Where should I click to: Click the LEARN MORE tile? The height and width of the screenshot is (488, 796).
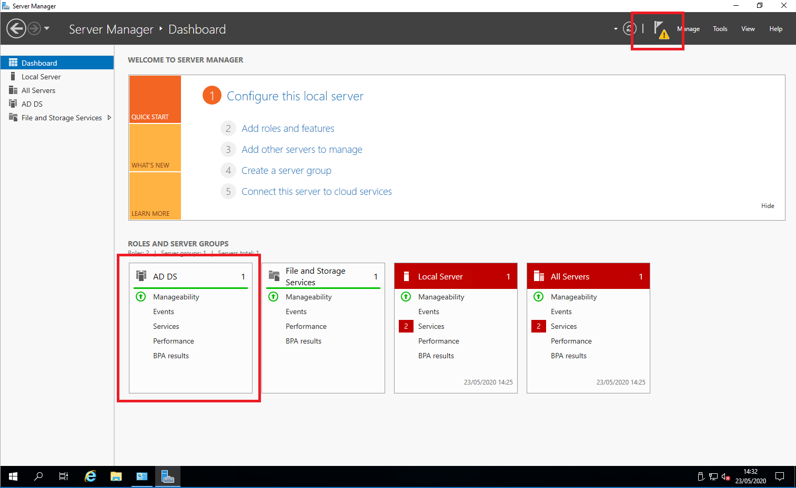click(x=155, y=195)
